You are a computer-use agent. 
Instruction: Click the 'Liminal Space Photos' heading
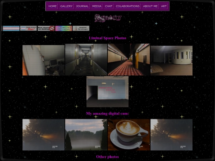[107, 38]
